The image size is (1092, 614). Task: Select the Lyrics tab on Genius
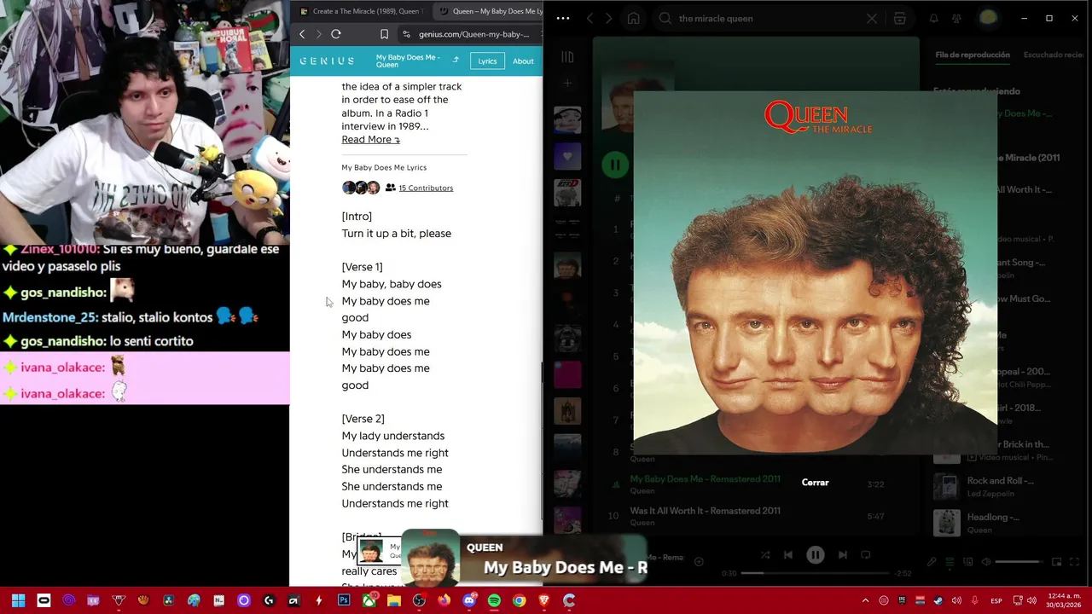pos(487,61)
